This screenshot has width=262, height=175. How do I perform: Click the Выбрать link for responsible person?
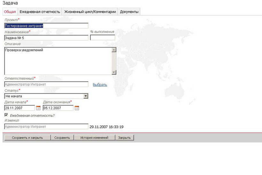pos(100,85)
